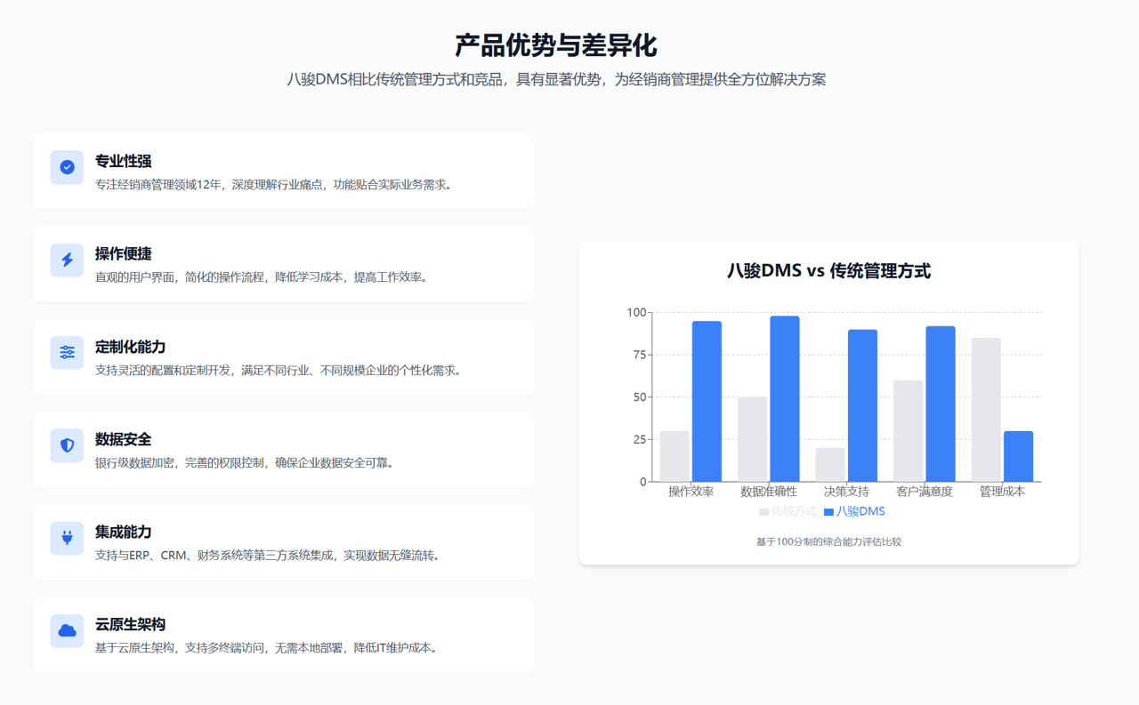
Task: Click the 决策支持 axis label
Action: (846, 491)
